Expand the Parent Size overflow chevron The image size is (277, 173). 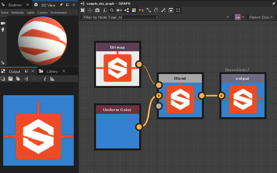pyautogui.click(x=272, y=17)
